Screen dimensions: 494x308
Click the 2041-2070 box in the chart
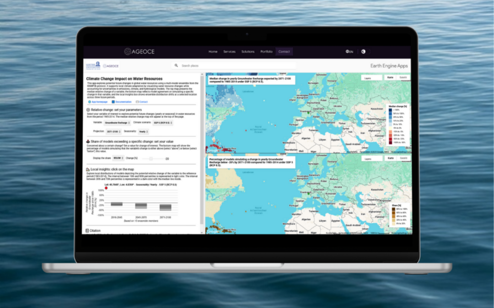click(141, 206)
